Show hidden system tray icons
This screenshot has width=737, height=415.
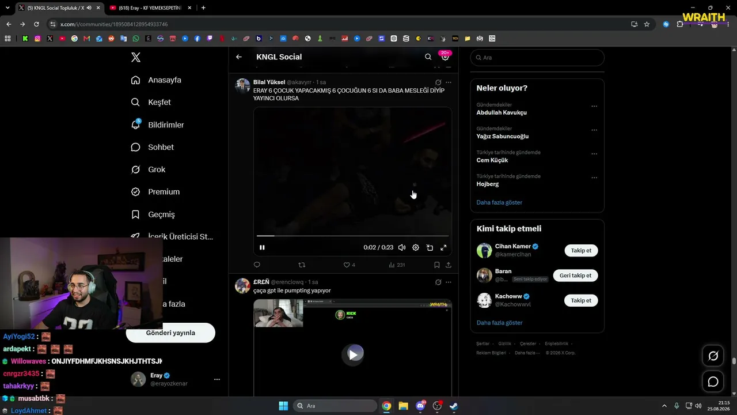tap(664, 406)
